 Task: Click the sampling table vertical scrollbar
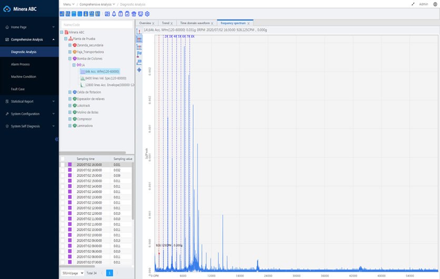(x=133, y=191)
